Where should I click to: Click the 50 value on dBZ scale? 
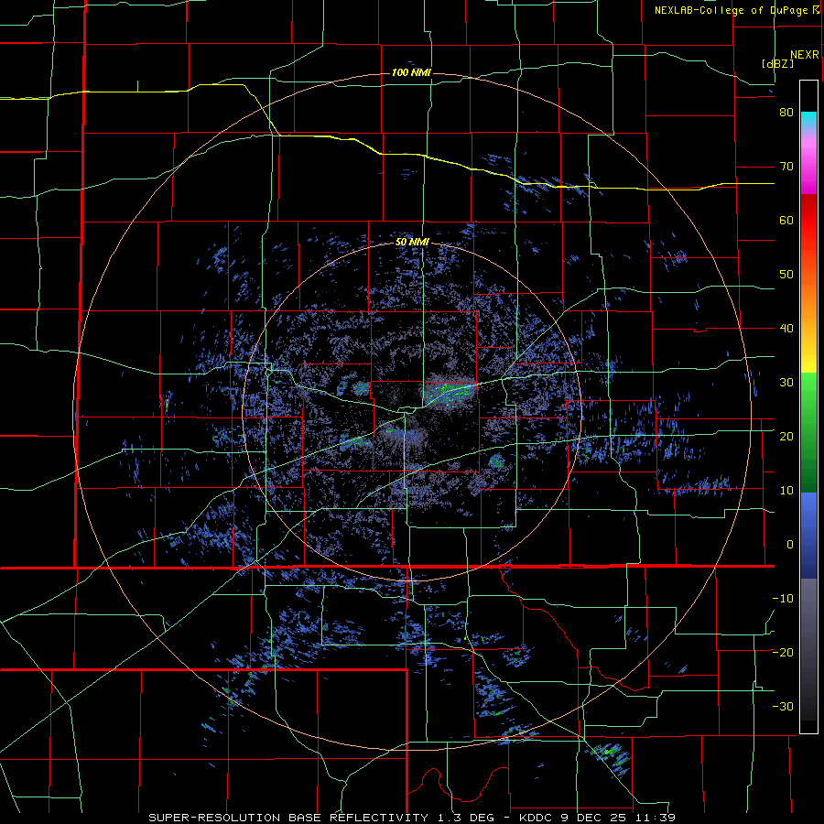coord(786,275)
